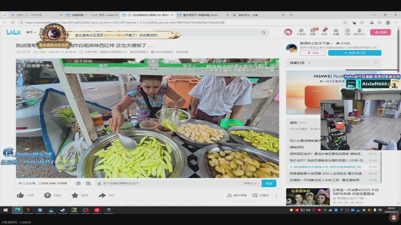
Task: Switch to second bilibili browser tab
Action: (x=92, y=15)
